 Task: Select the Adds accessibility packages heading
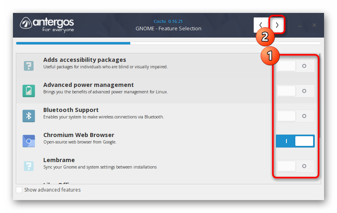point(85,60)
